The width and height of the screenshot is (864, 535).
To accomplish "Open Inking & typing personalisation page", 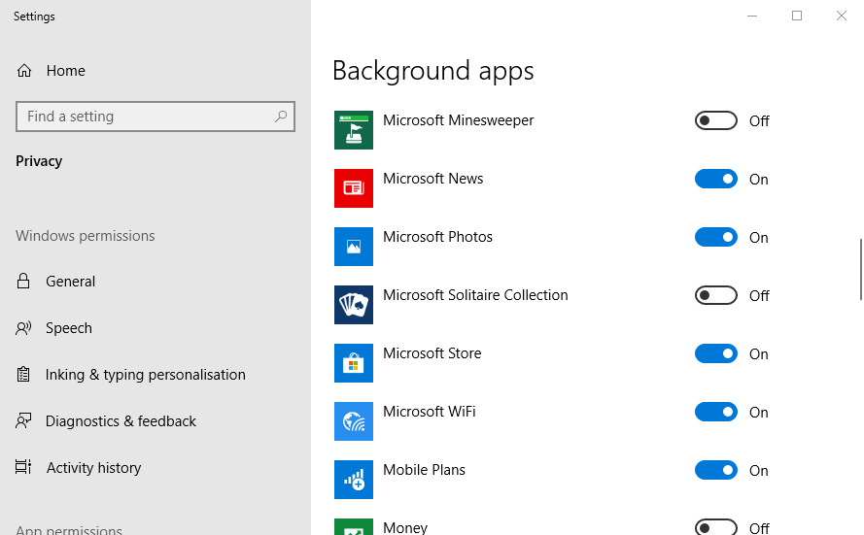I will 145,375.
